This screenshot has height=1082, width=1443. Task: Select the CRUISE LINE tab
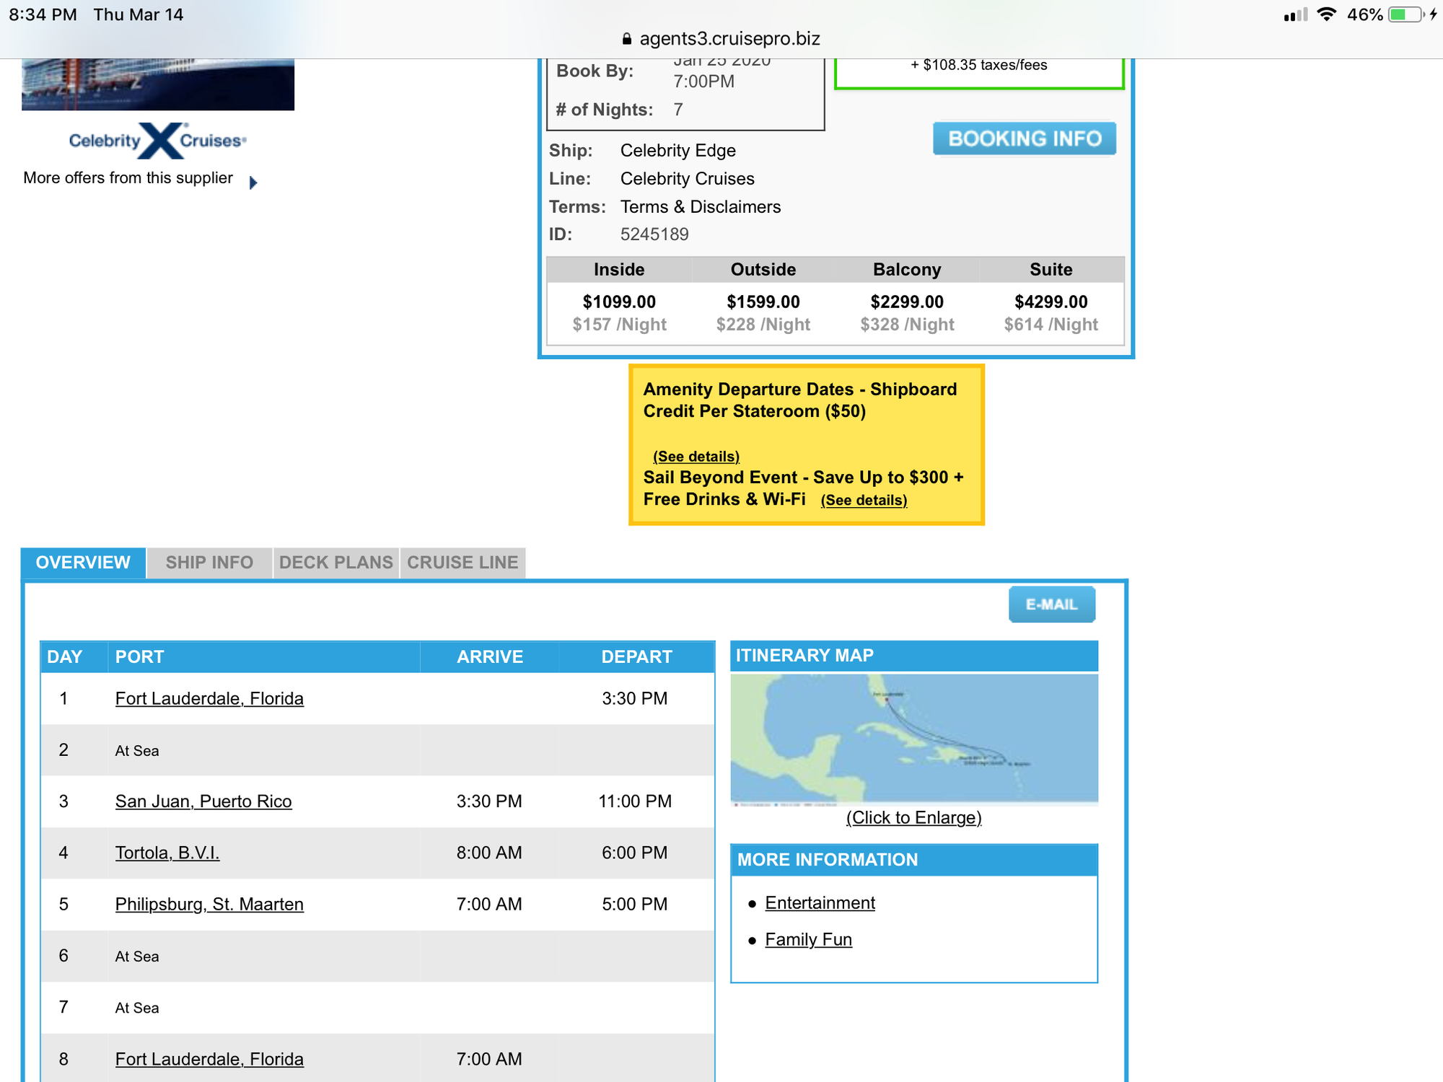[x=462, y=563]
